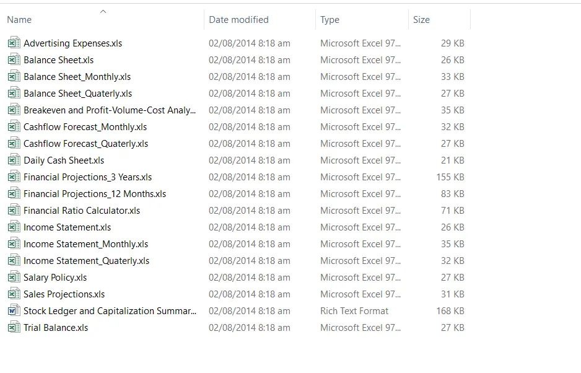Viewport: 581px width, 373px height.
Task: Select the Financial Ratio Calculator.xls icon
Action: [x=14, y=210]
